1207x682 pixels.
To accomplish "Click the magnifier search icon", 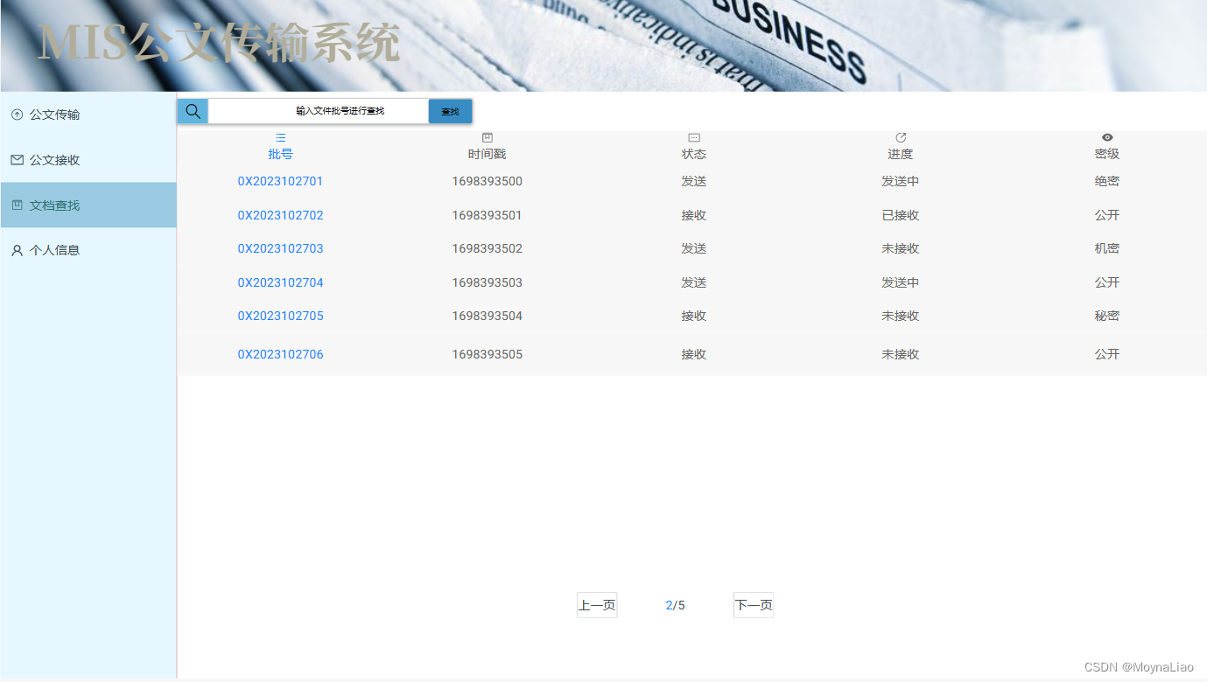I will (193, 111).
